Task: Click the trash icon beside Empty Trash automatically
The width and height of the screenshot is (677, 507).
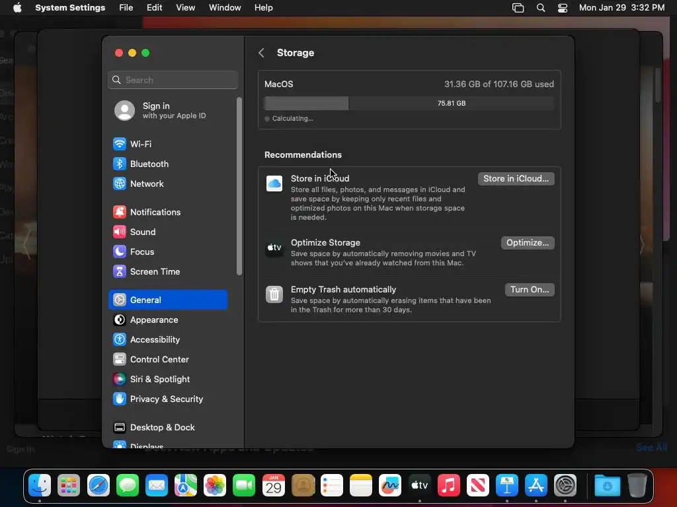Action: click(274, 294)
